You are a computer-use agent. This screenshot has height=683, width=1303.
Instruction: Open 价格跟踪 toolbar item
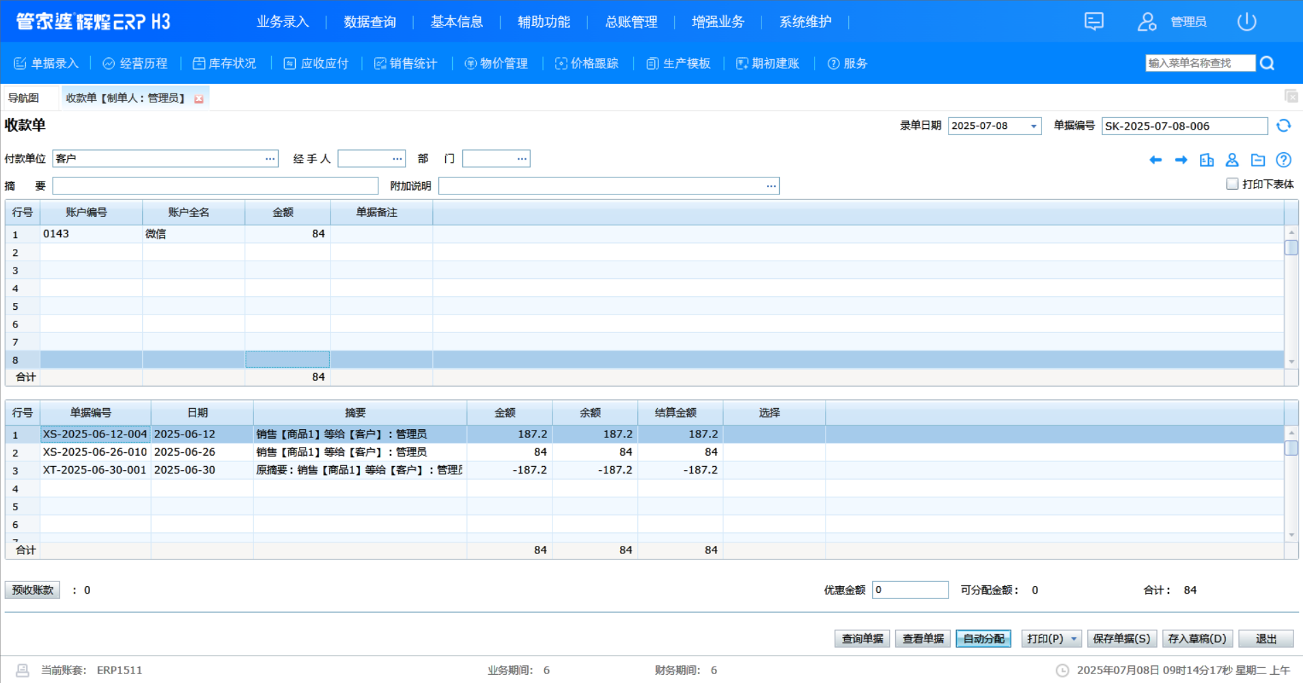587,63
